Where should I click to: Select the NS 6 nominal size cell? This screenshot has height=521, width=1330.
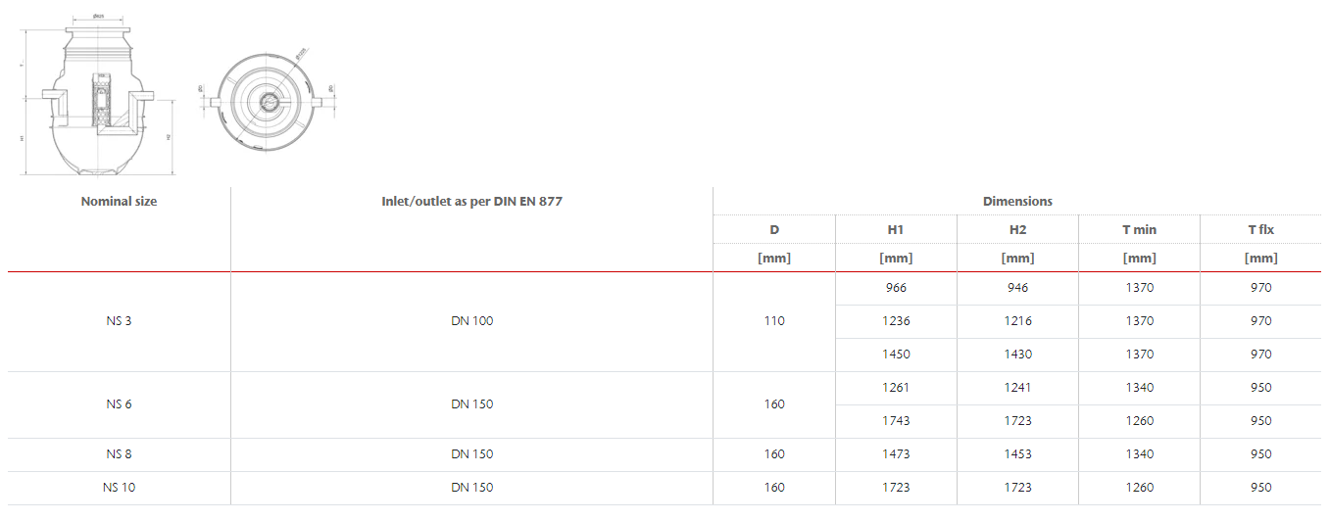coord(119,404)
